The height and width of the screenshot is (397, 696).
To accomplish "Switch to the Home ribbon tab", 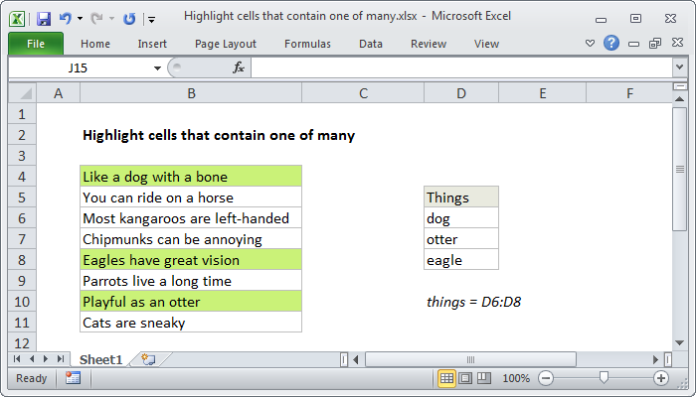I will [95, 44].
